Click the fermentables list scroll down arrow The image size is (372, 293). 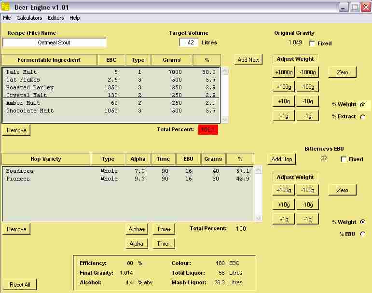click(225, 119)
